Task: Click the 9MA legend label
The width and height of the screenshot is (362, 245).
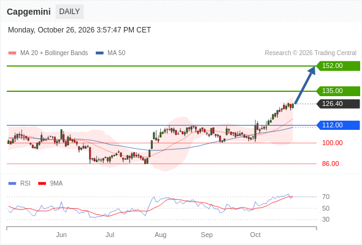Action: 56,184
